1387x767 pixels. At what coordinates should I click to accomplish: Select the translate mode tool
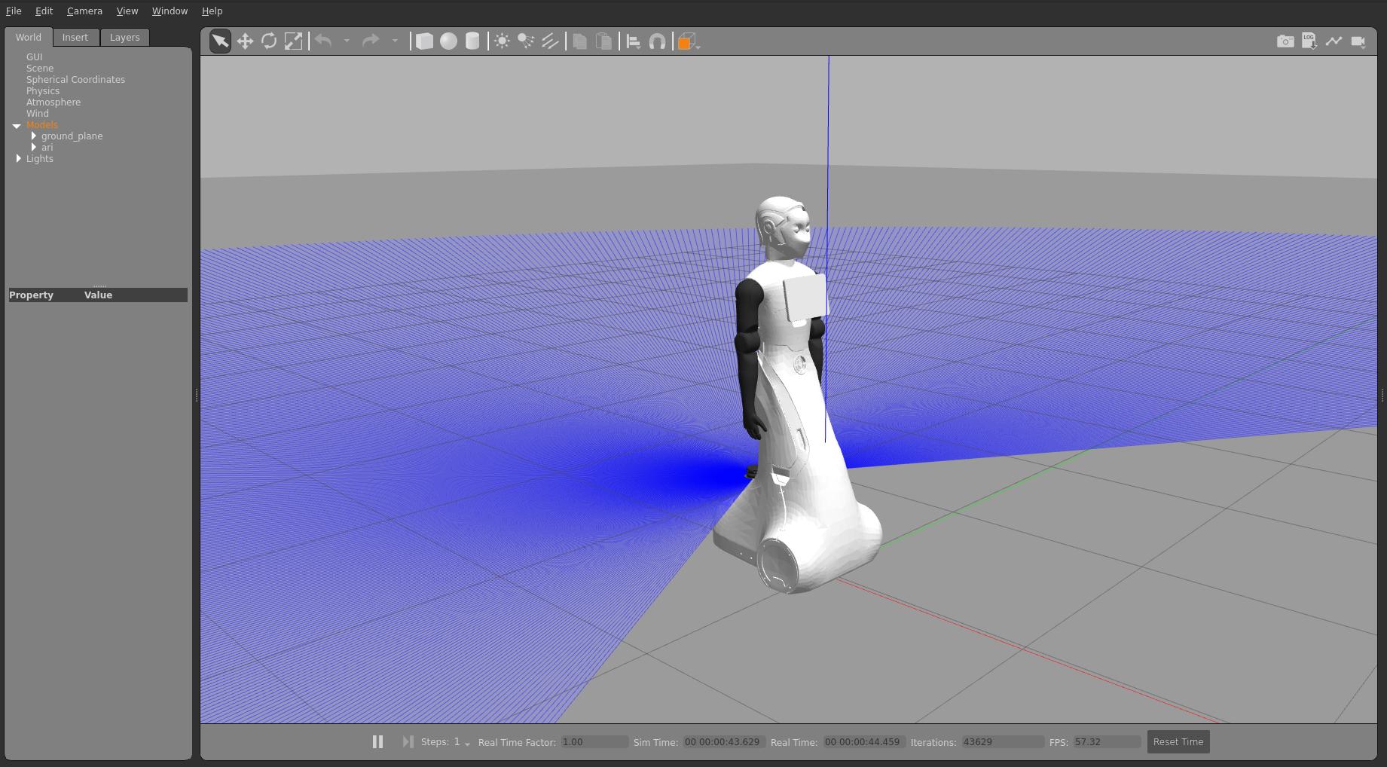pyautogui.click(x=245, y=41)
